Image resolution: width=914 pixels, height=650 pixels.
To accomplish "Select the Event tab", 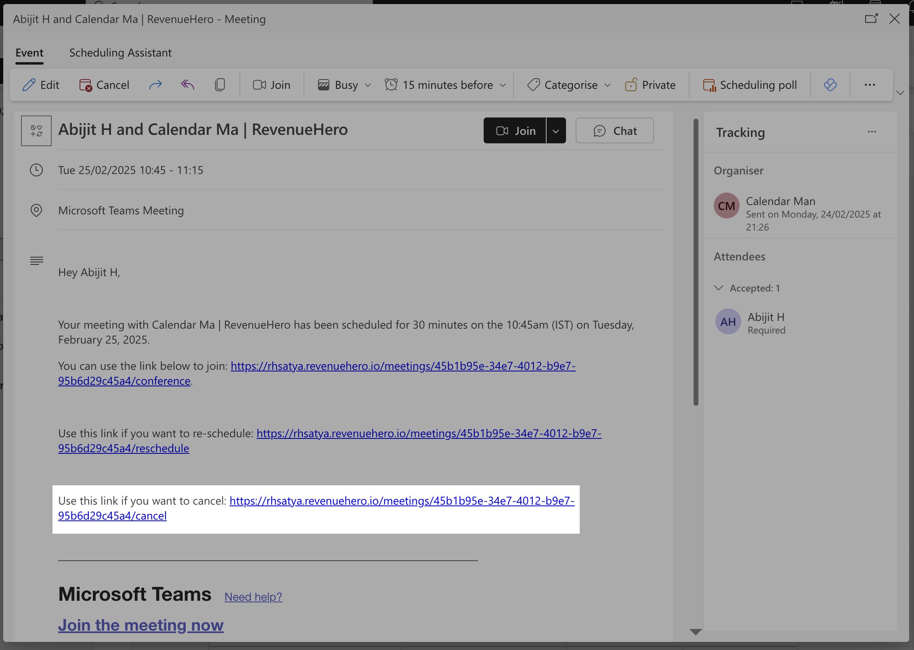I will [x=29, y=52].
